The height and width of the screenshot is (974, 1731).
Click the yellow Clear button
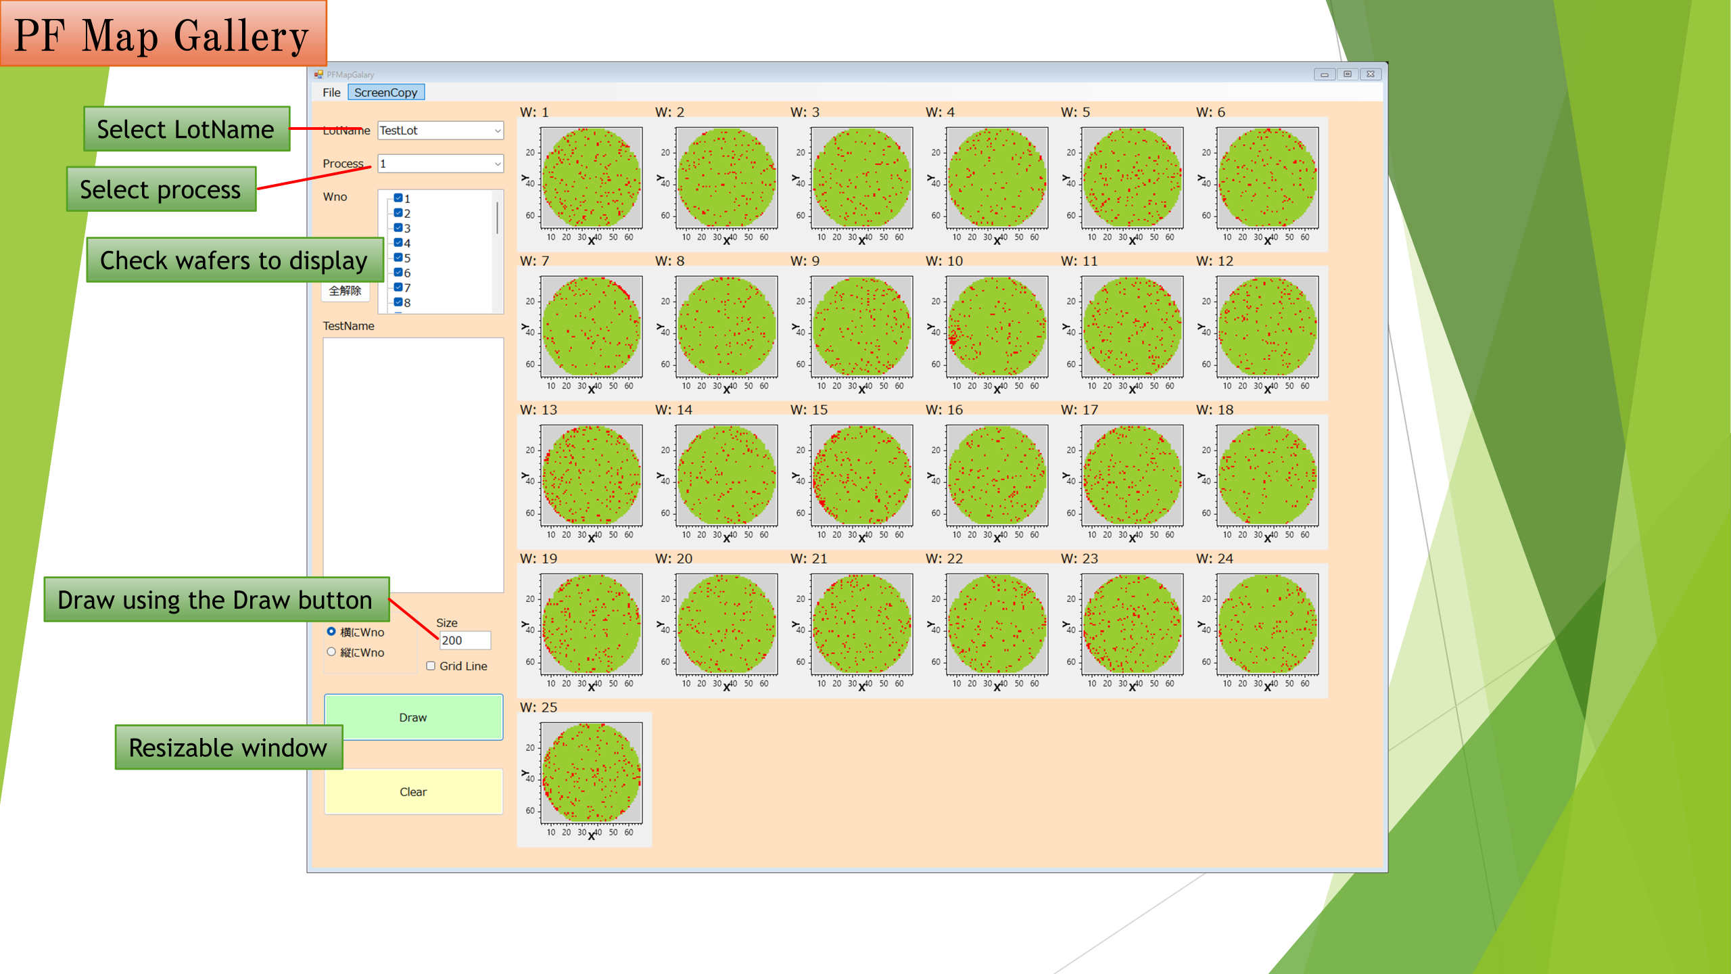point(413,791)
